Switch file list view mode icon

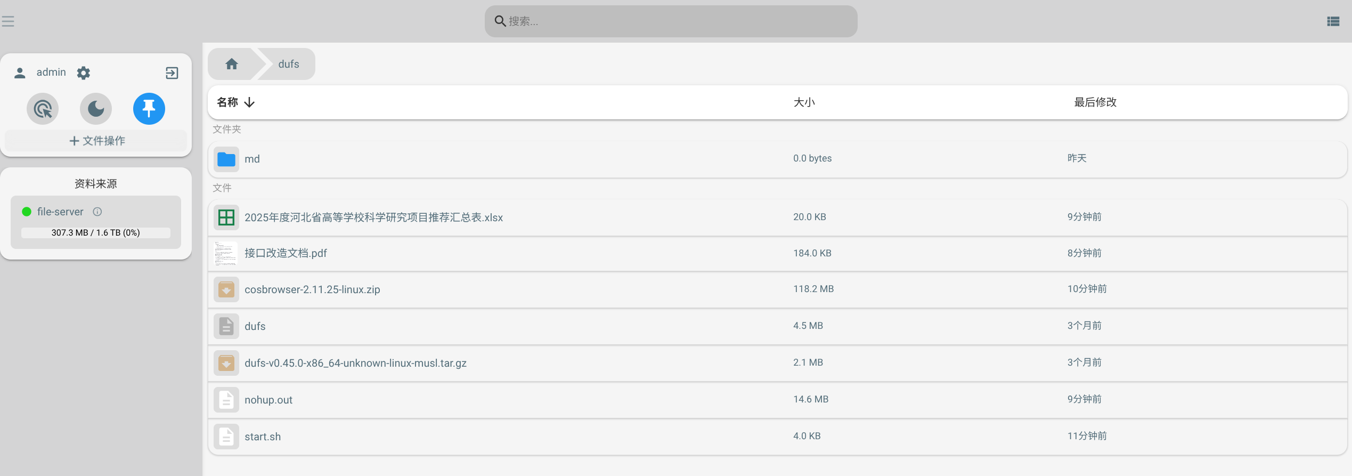(x=1333, y=21)
